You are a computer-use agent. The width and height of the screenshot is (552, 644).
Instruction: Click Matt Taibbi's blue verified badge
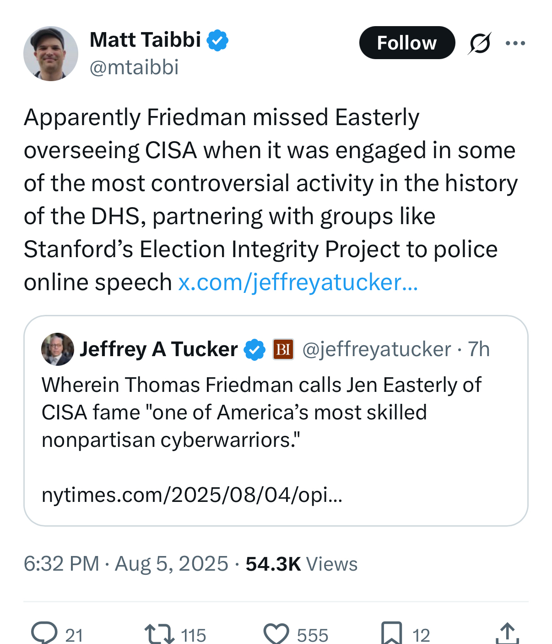pyautogui.click(x=217, y=40)
